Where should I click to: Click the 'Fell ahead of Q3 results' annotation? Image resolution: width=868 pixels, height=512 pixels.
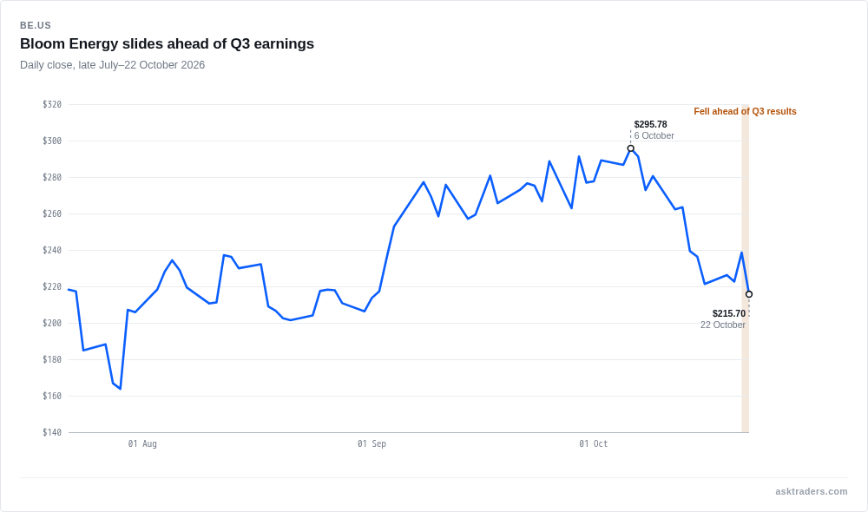[745, 111]
